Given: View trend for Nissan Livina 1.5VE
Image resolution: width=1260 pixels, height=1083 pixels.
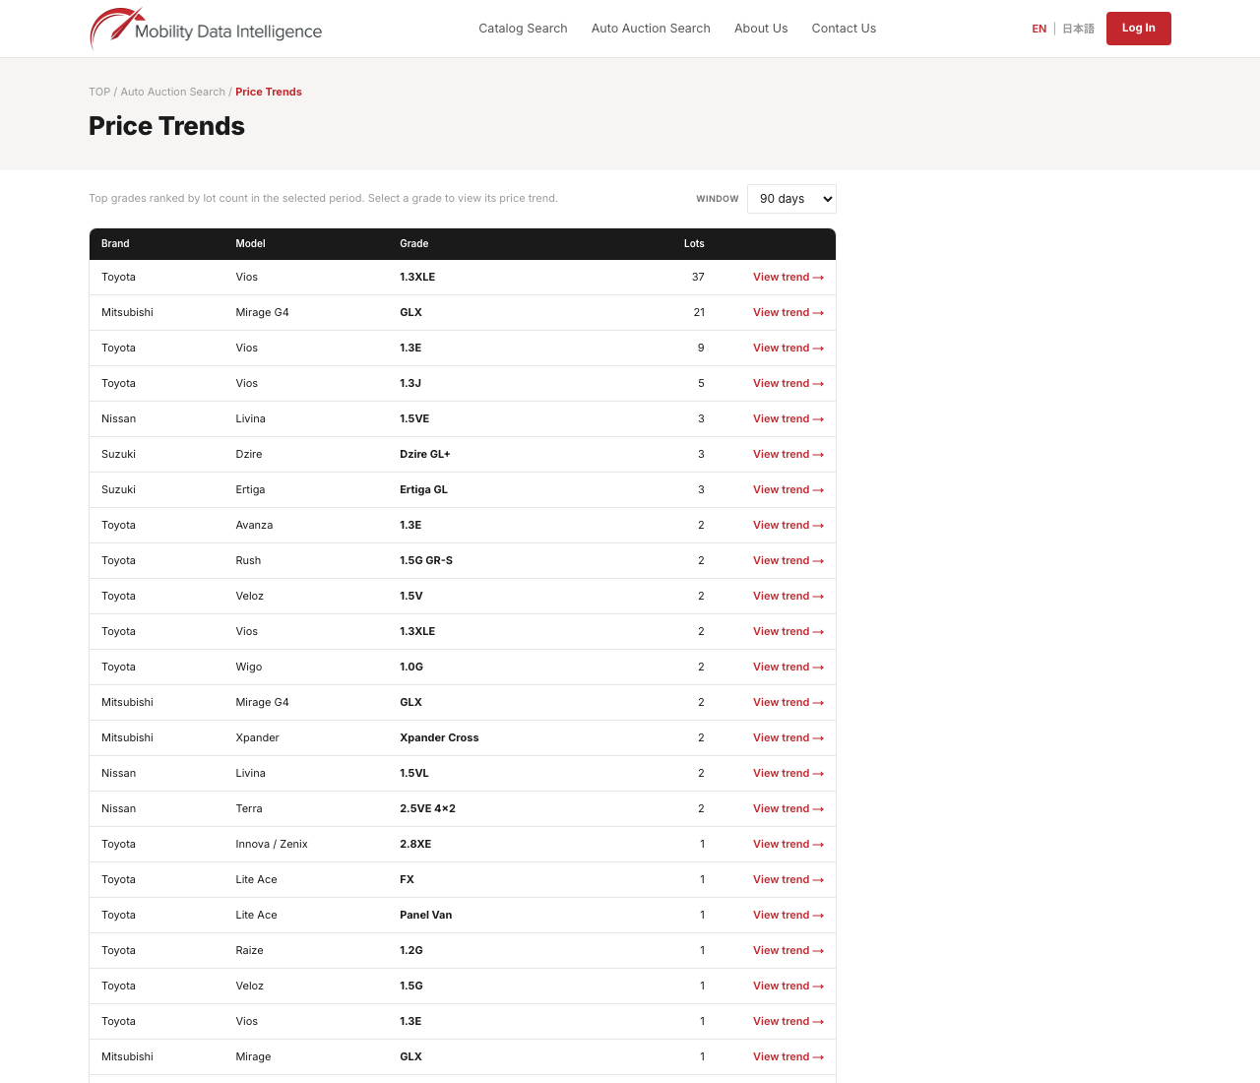Looking at the screenshot, I should pyautogui.click(x=788, y=419).
